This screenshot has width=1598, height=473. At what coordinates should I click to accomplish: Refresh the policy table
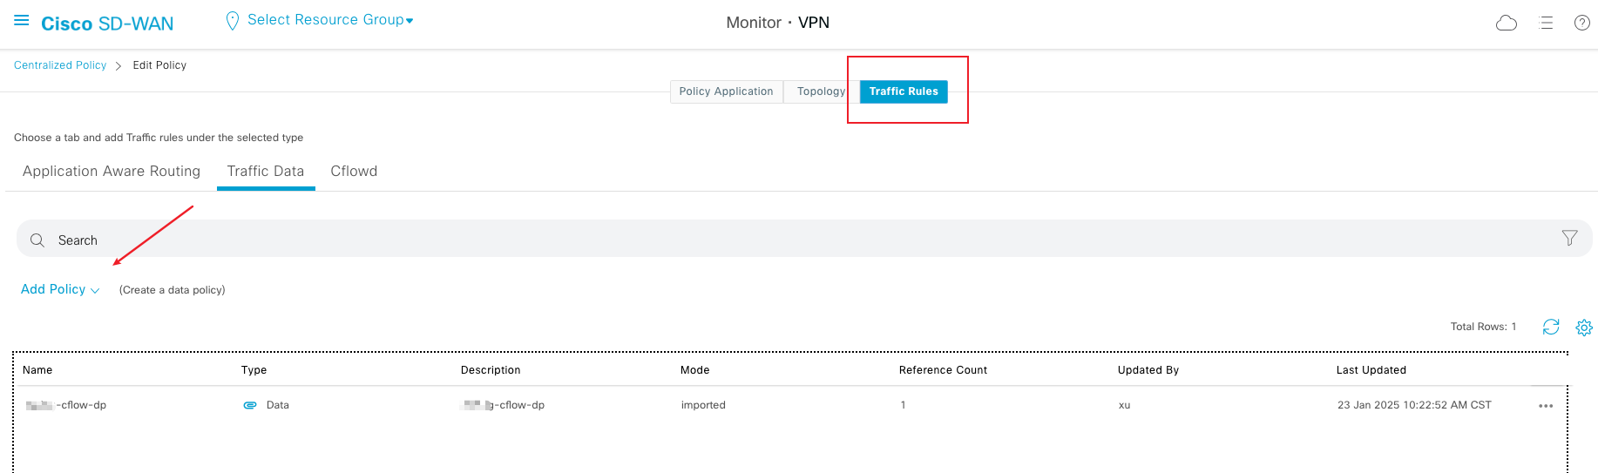pyautogui.click(x=1551, y=327)
